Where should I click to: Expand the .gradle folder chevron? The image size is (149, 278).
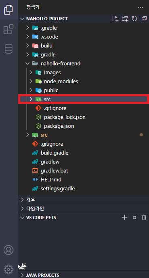[x=27, y=28]
